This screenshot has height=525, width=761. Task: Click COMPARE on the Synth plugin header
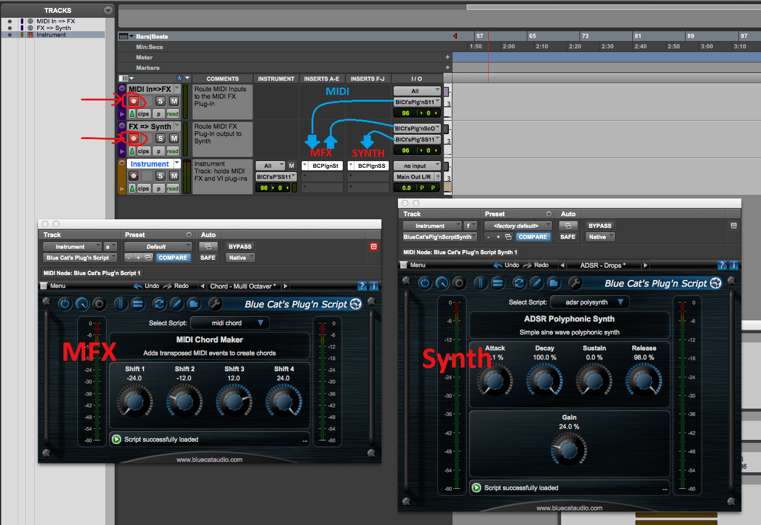532,236
